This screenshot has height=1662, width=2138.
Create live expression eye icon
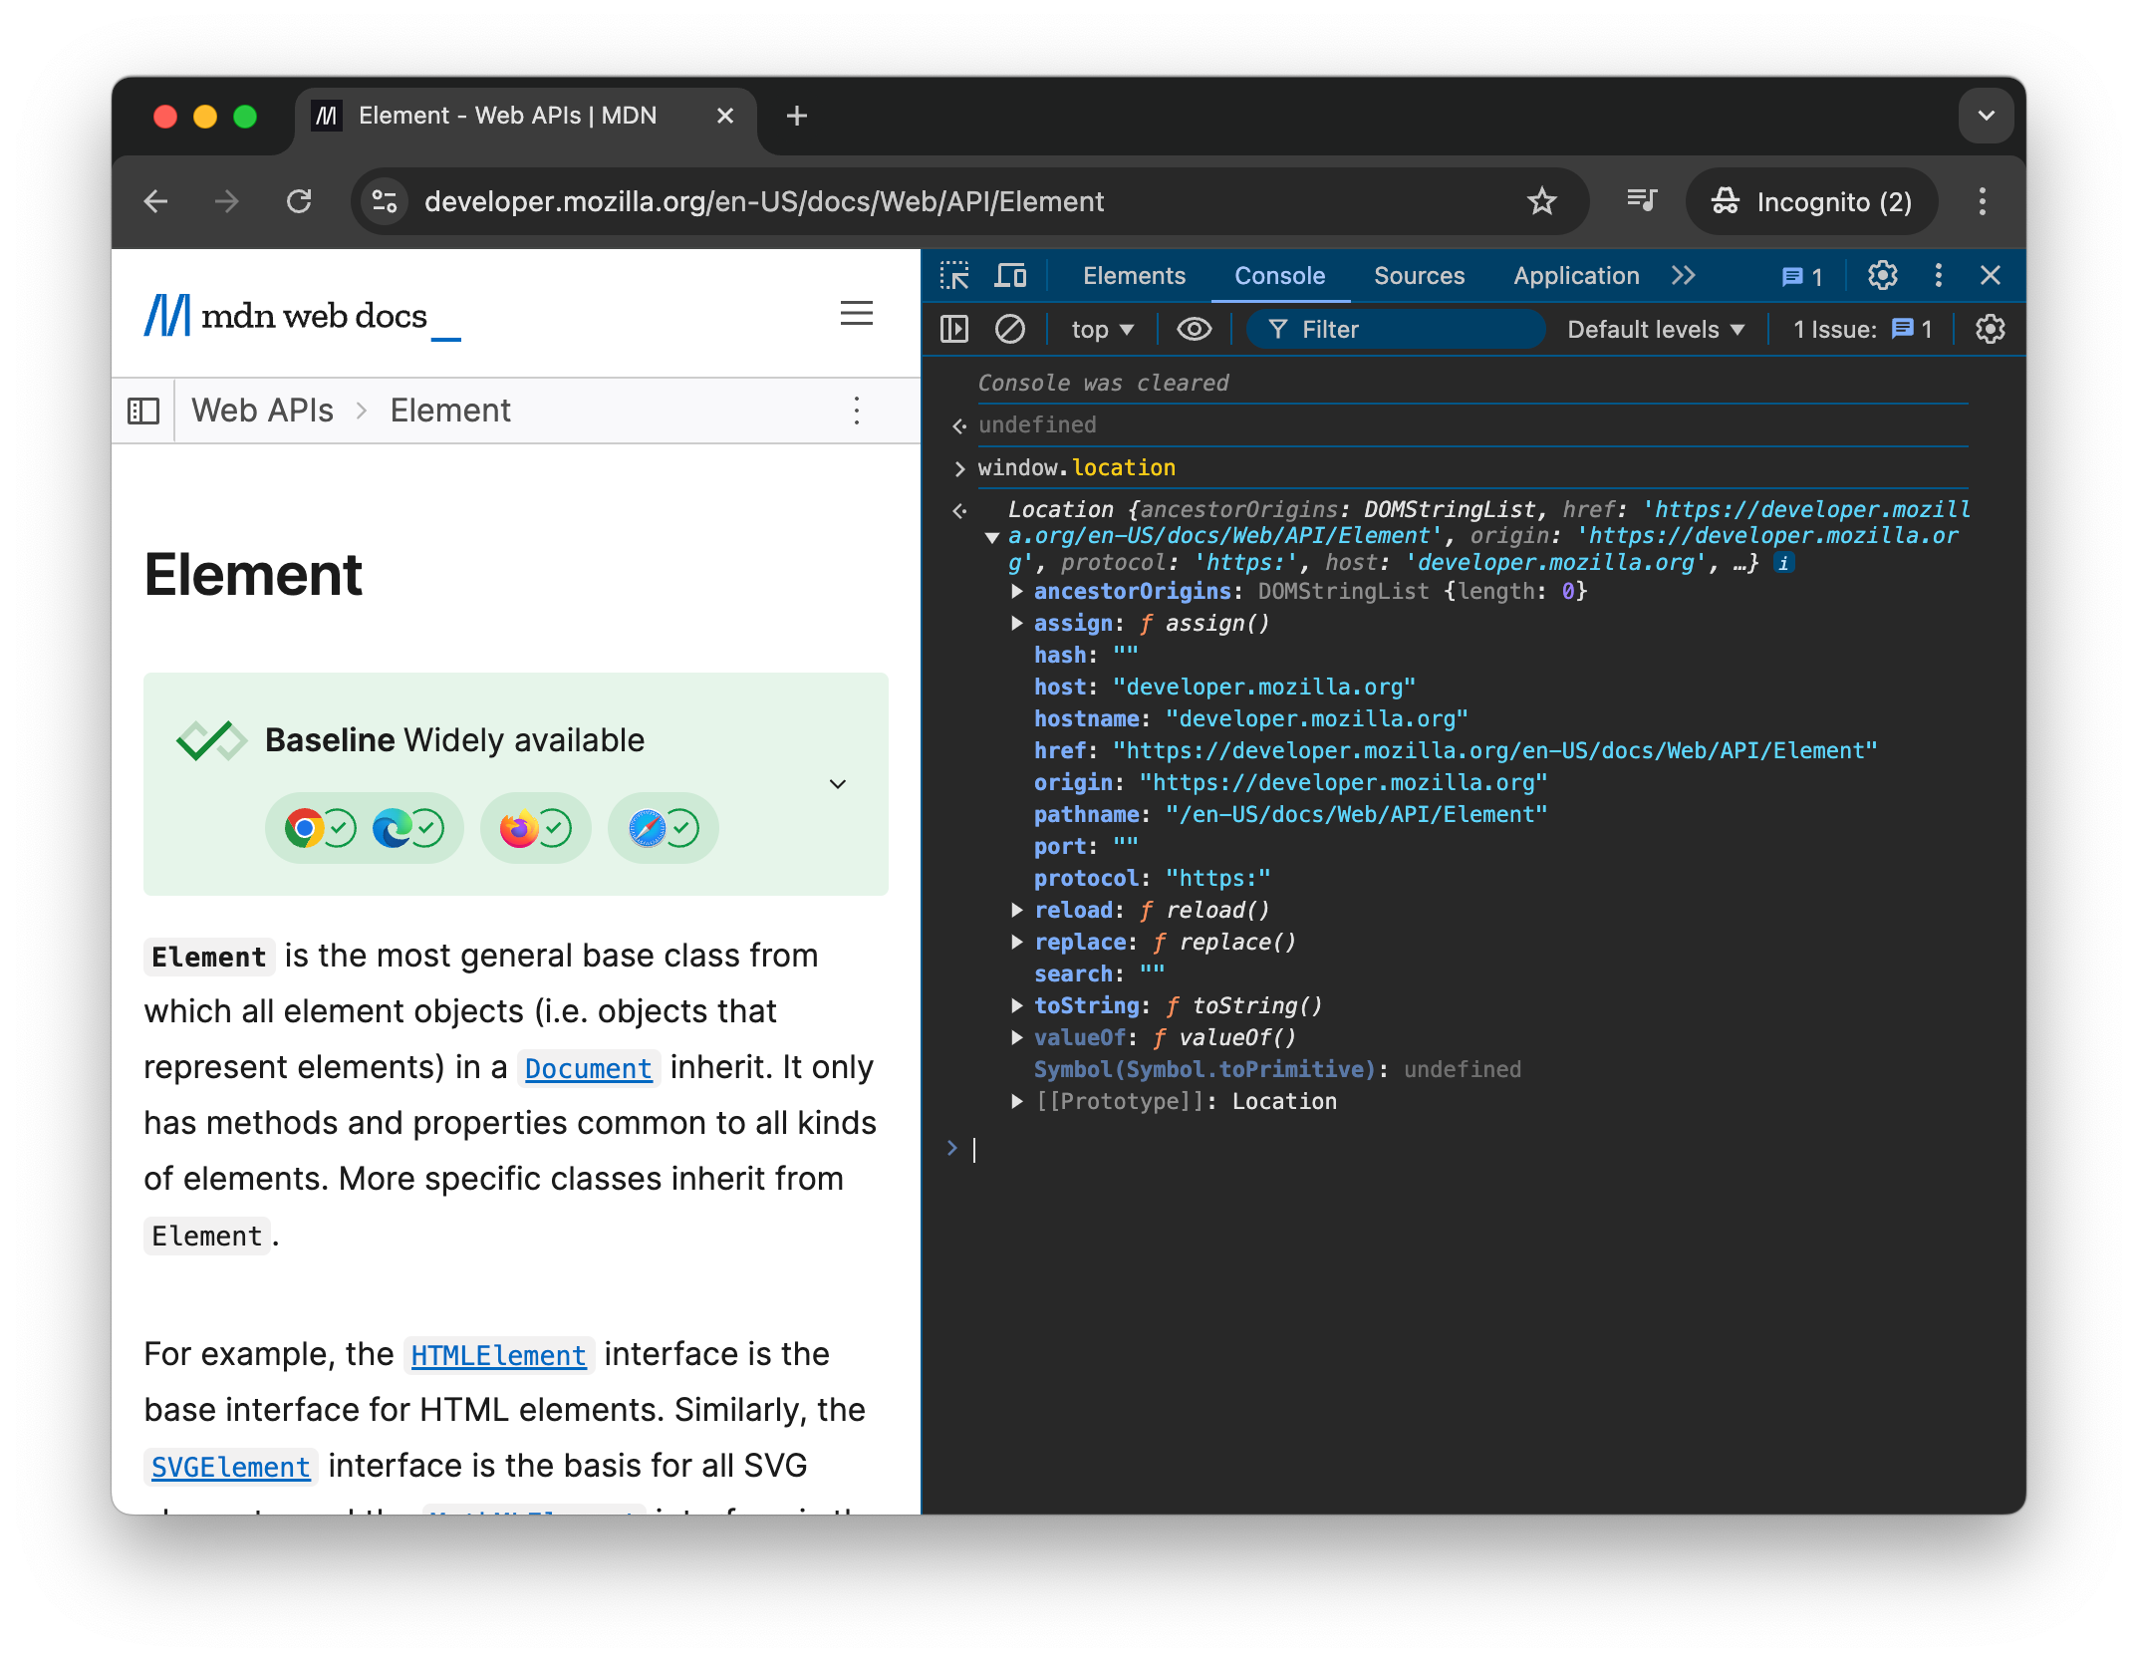point(1194,330)
